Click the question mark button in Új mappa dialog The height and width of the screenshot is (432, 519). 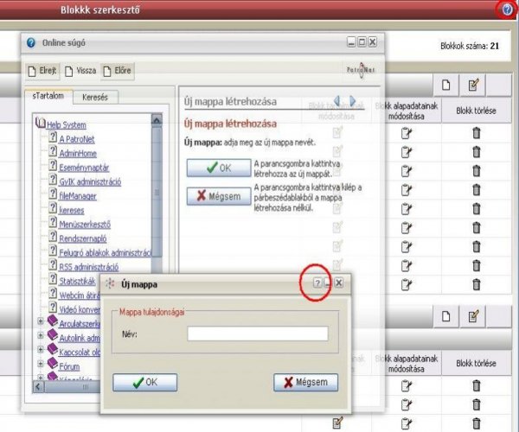coord(318,283)
